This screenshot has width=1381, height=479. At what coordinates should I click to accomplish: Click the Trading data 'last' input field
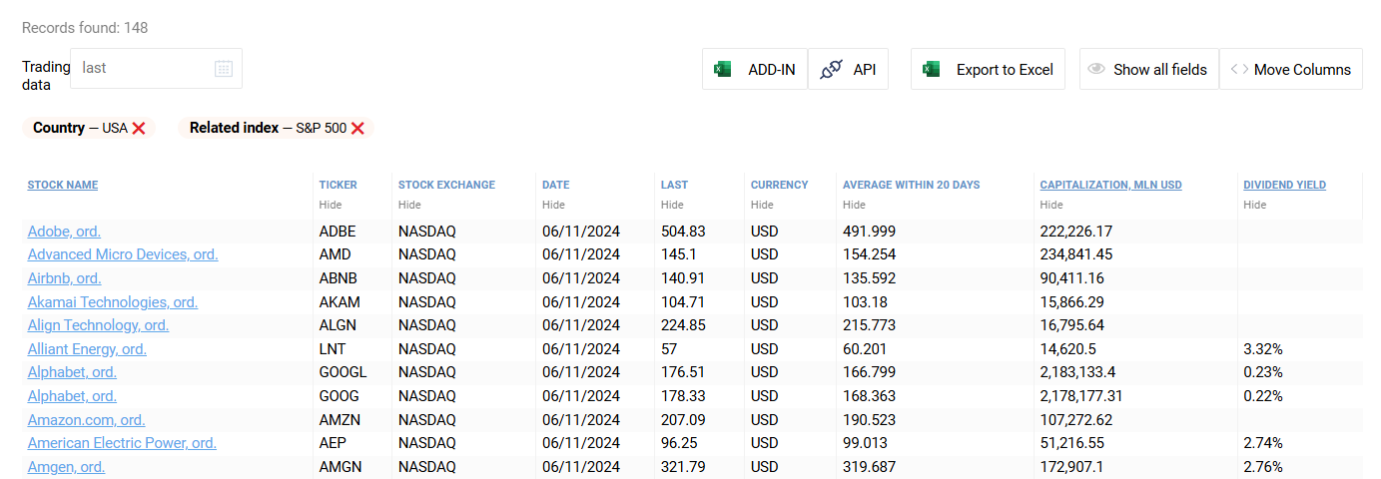pos(156,68)
